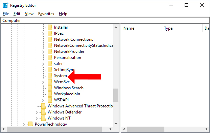This screenshot has width=210, height=133.
Task: Open the View menu
Action: (x=29, y=14)
